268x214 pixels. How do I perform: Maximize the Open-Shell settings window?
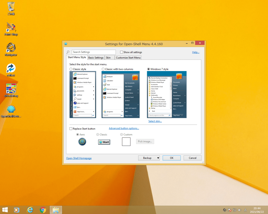[x=192, y=43]
